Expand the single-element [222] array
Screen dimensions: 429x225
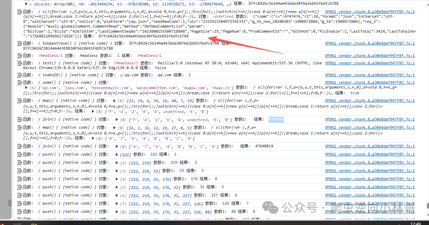coord(116,154)
